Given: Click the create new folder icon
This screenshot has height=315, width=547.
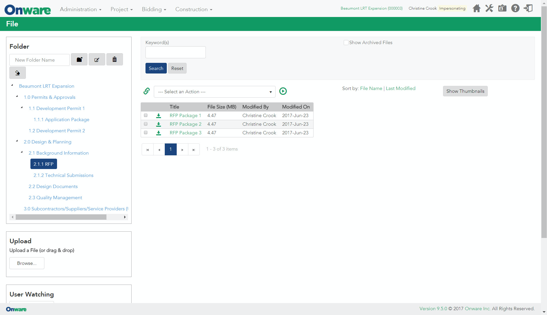Looking at the screenshot, I should click(79, 60).
